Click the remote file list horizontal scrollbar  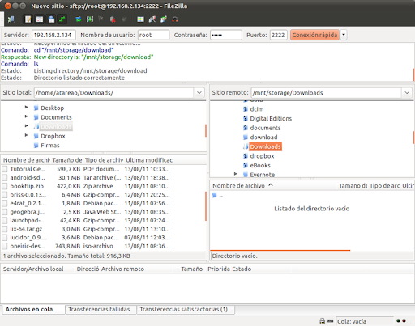280,251
